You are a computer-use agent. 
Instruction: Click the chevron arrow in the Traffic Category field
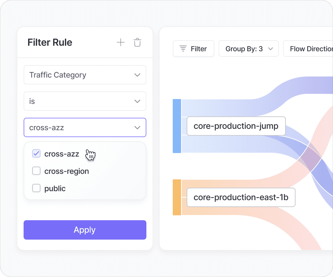point(137,75)
